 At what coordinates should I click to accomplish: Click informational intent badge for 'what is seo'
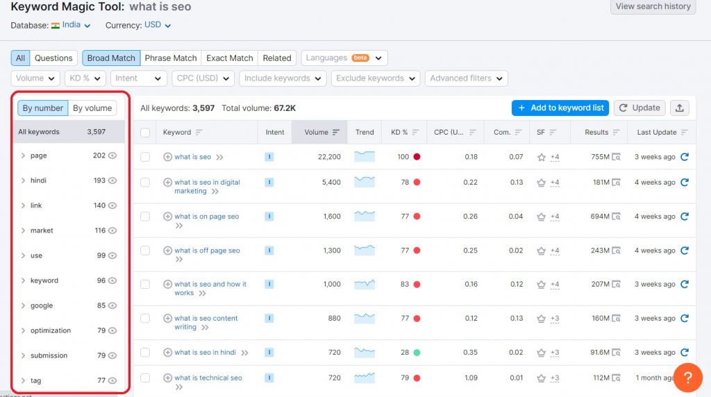click(x=269, y=157)
